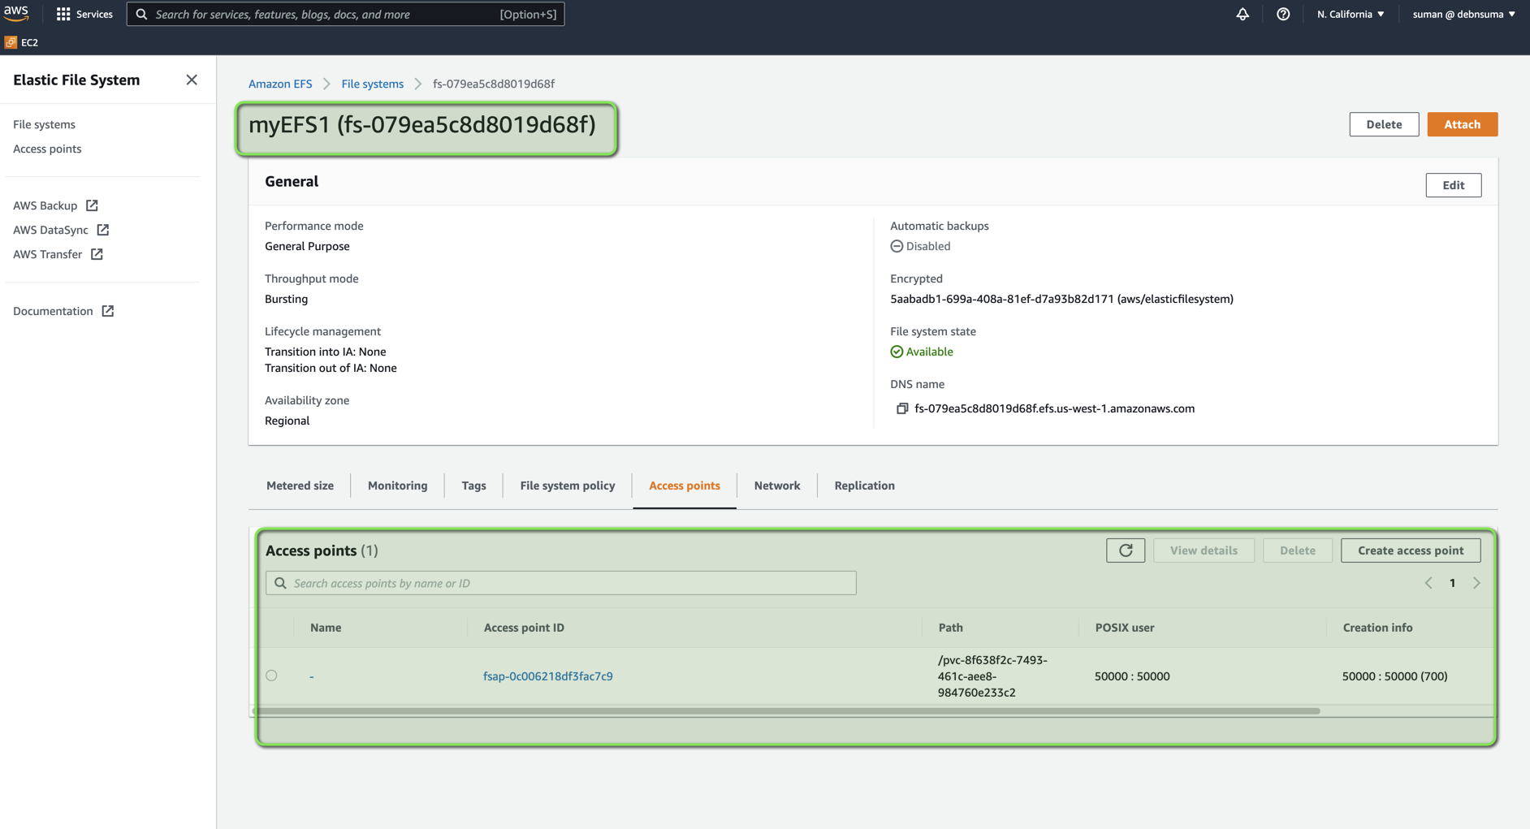Switch to the File system policy tab
1530x829 pixels.
click(568, 486)
